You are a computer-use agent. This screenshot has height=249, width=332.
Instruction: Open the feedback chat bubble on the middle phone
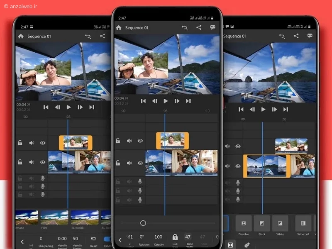(213, 27)
